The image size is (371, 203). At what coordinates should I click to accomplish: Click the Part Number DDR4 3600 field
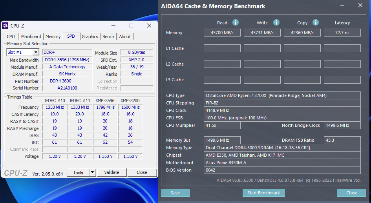(67, 81)
